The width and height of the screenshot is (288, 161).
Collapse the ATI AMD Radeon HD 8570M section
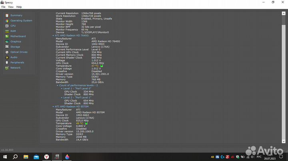click(53, 106)
